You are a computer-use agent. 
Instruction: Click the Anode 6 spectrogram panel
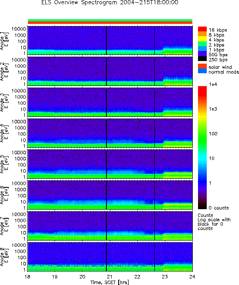(110, 195)
